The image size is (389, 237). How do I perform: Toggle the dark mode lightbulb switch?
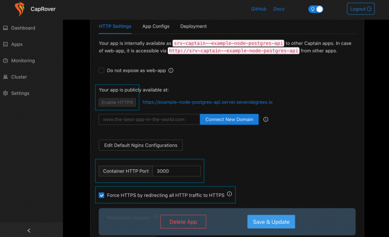click(316, 9)
